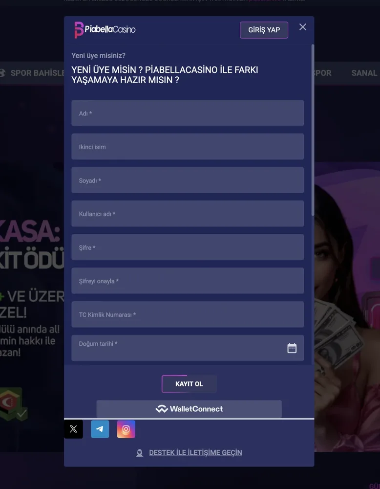This screenshot has height=489, width=380.
Task: Focus the Doğum tarihi field
Action: (188, 348)
